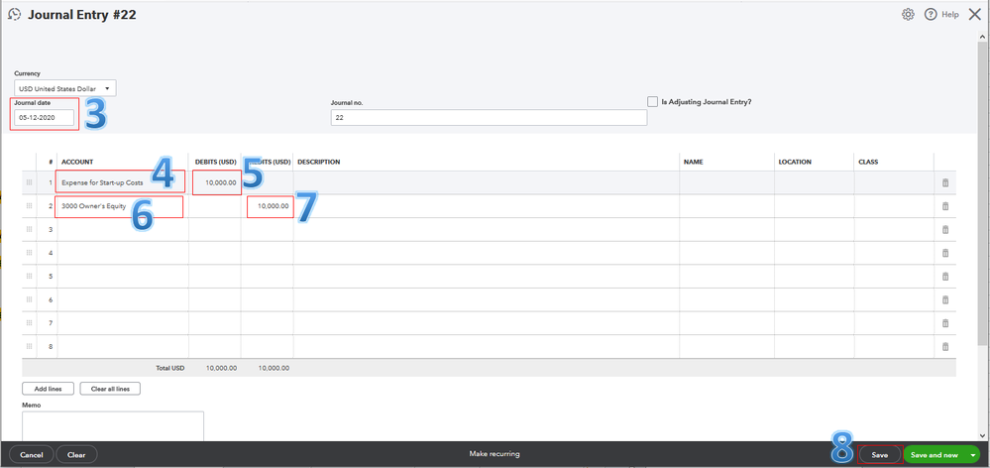Click the Journal no. field

coord(489,117)
